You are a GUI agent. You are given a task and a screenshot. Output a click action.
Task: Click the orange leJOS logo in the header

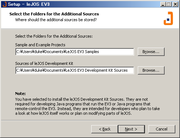[168, 18]
